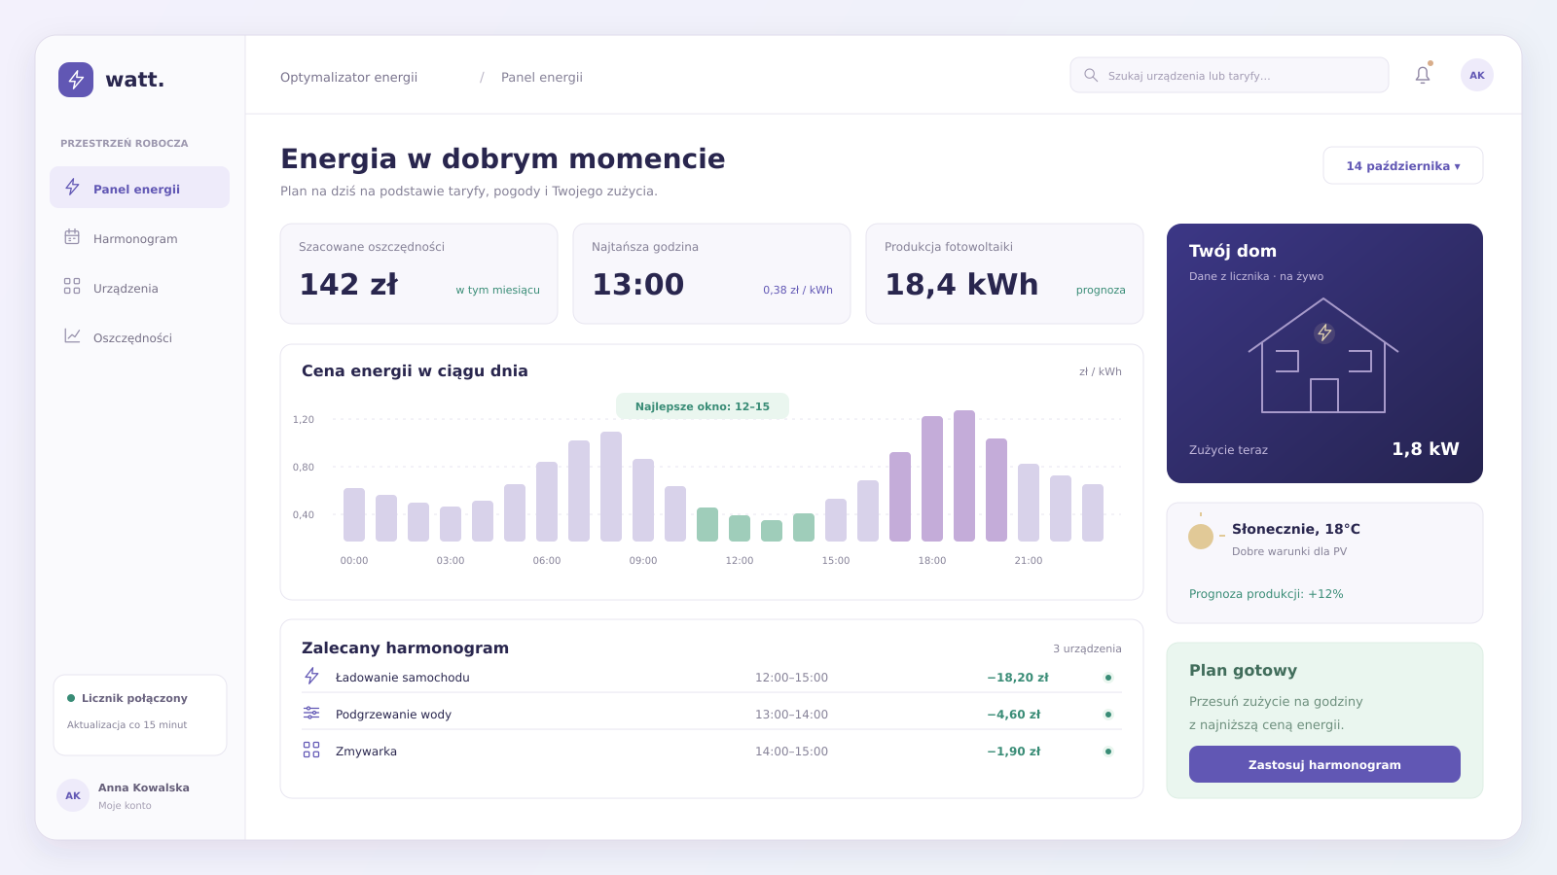Click the Podgrzewanie wody sliders icon
The image size is (1557, 875).
(x=311, y=713)
